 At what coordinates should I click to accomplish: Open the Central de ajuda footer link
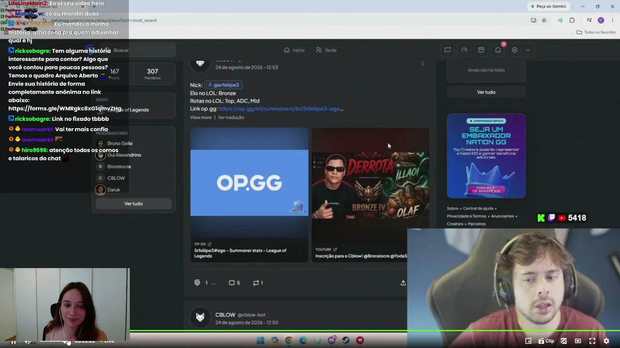478,209
